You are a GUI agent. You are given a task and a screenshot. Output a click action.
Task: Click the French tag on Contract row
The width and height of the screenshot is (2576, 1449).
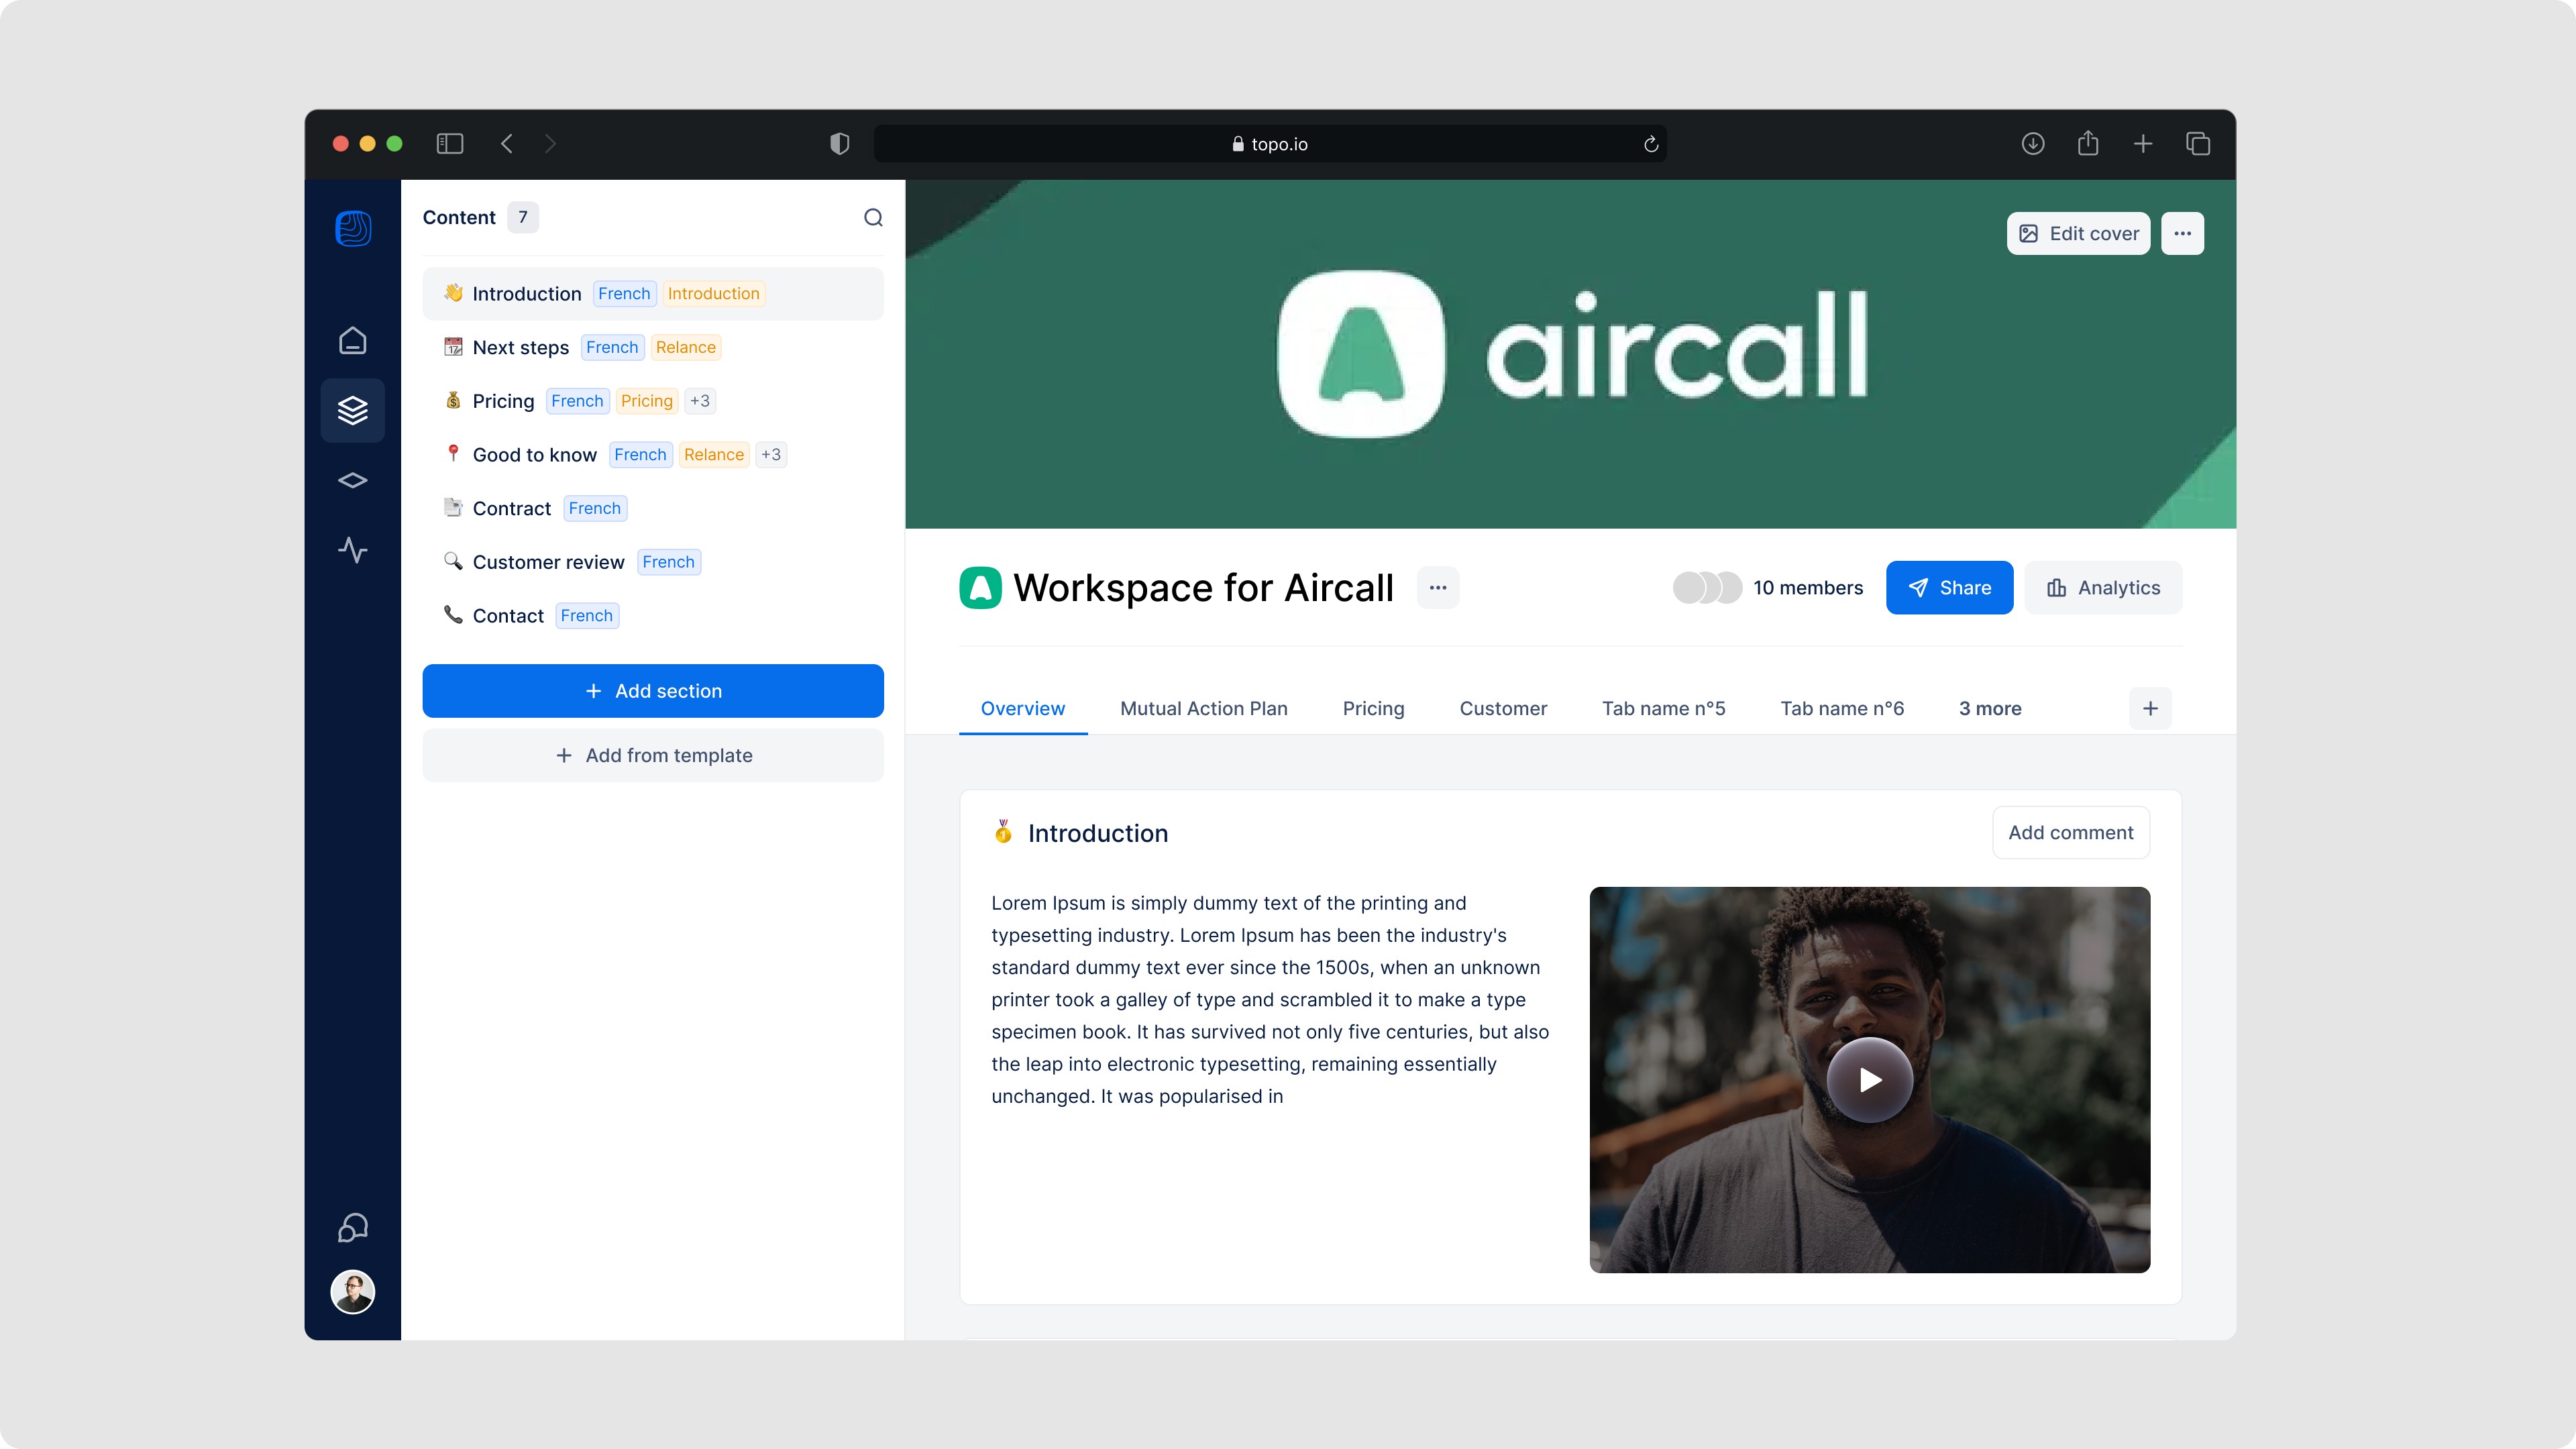click(595, 508)
